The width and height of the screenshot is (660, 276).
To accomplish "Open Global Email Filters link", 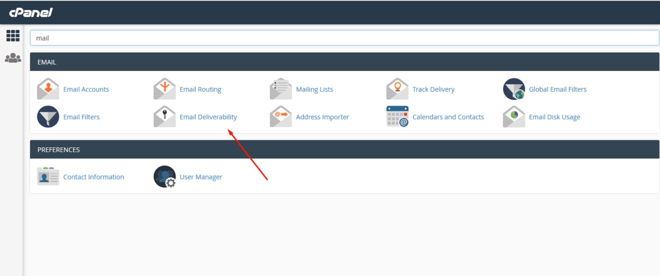I will [558, 89].
